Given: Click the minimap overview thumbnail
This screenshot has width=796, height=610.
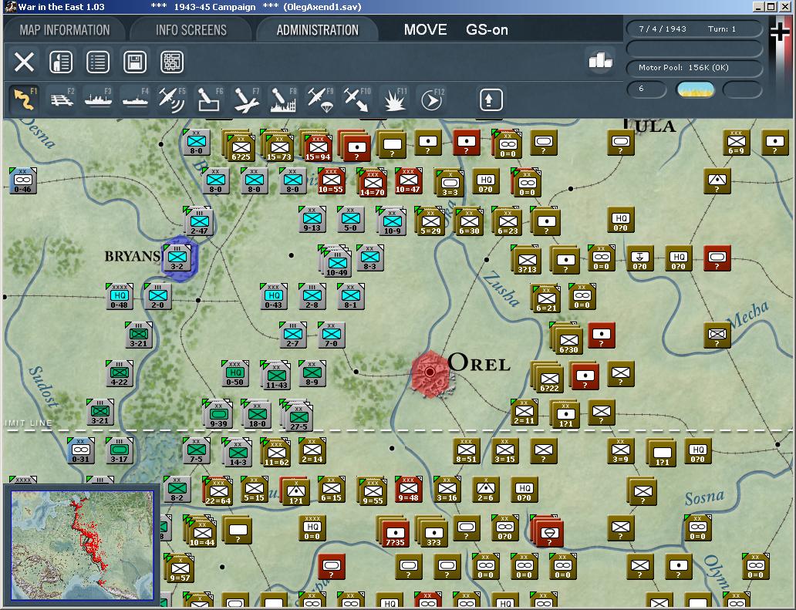Looking at the screenshot, I should coord(82,544).
